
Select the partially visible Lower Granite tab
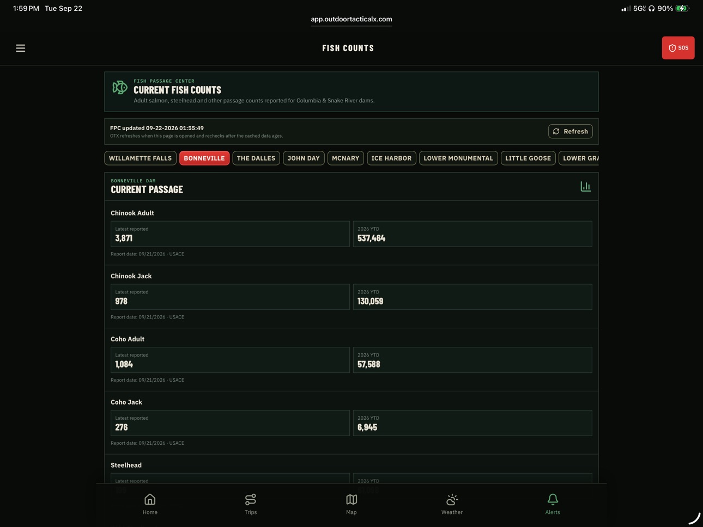pyautogui.click(x=579, y=158)
